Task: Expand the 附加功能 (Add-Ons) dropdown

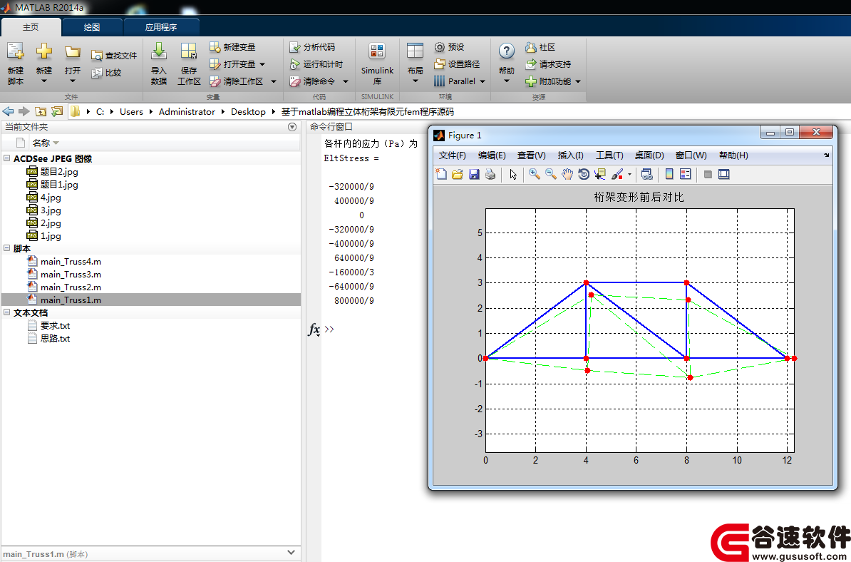Action: click(578, 81)
